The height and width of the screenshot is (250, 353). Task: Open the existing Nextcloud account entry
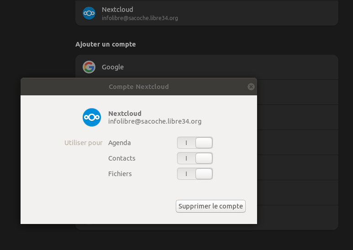206,13
